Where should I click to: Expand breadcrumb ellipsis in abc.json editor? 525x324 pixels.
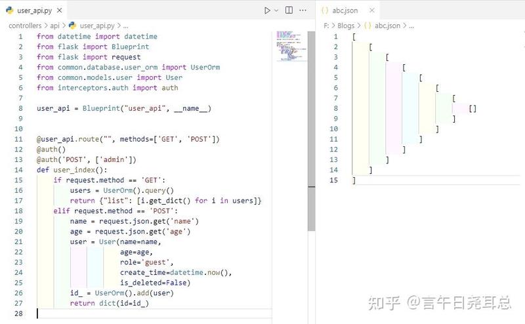pyautogui.click(x=411, y=26)
